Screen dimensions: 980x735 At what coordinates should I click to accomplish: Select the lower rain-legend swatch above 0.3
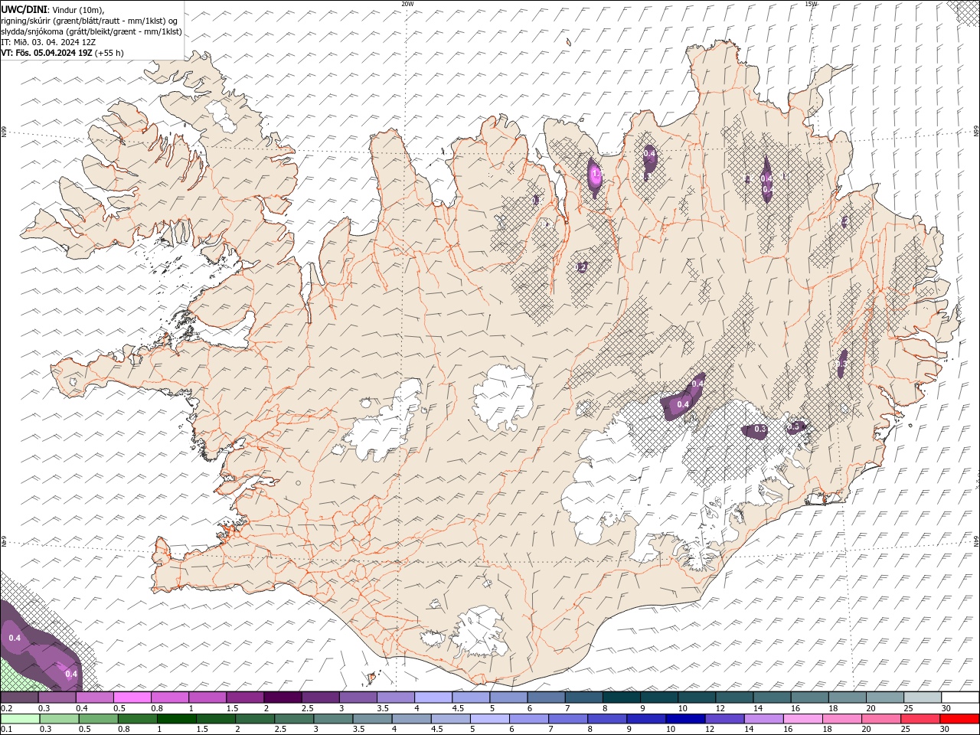pos(59,719)
